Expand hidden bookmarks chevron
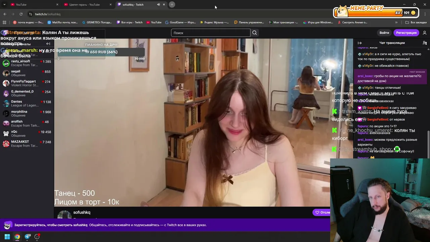 tap(396, 22)
